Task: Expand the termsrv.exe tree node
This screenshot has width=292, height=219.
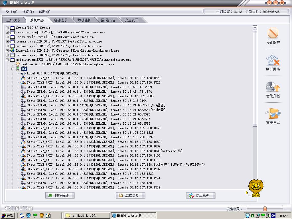Action: [x=7, y=41]
